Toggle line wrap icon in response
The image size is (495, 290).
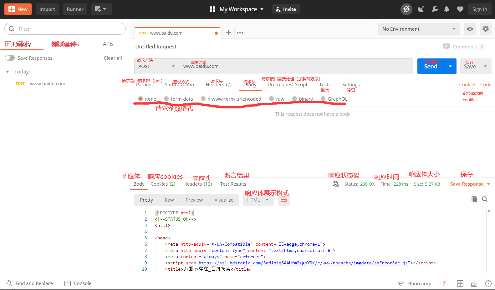(x=284, y=200)
